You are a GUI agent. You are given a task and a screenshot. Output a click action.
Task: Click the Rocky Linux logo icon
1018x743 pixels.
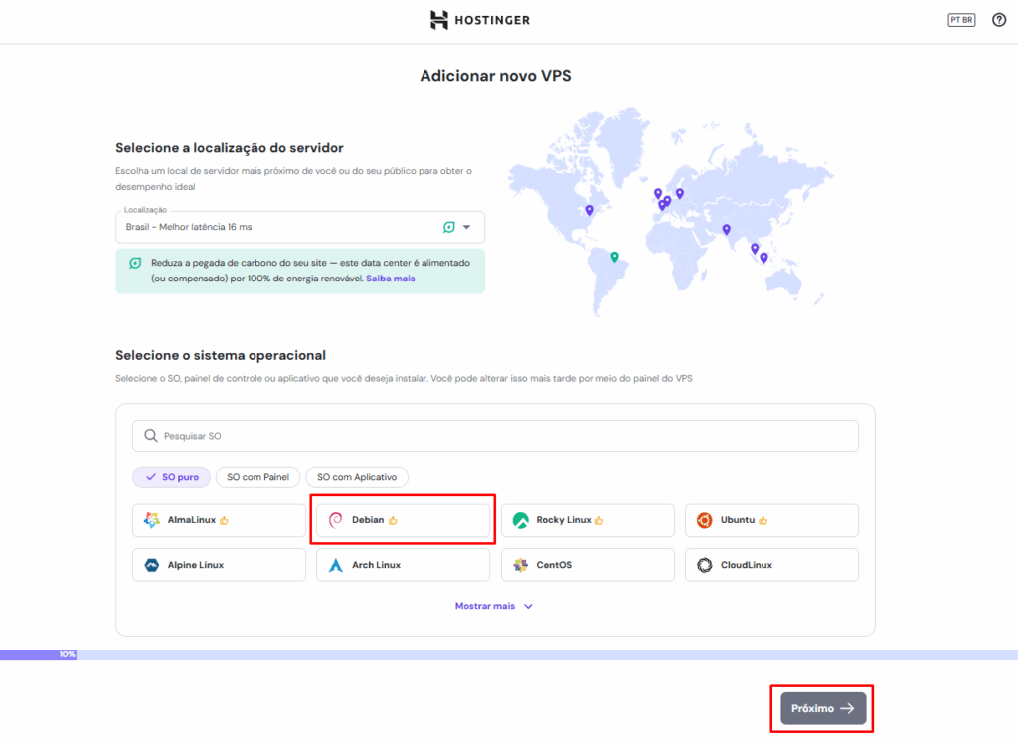click(x=521, y=520)
